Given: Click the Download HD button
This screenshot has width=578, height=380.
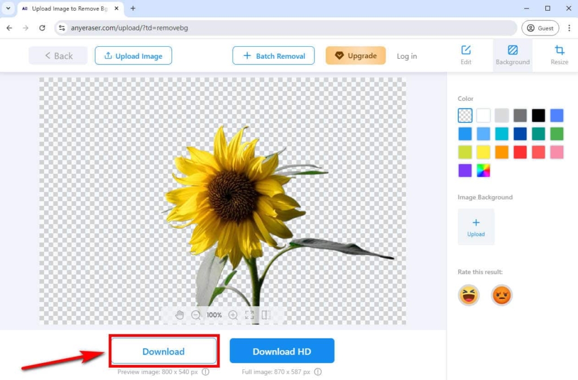Looking at the screenshot, I should (282, 351).
